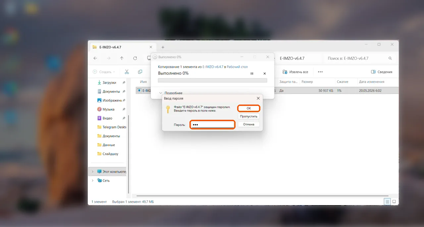Viewport: 424px width, 227px height.
Task: Click the Refresh arrow icon
Action: click(135, 58)
